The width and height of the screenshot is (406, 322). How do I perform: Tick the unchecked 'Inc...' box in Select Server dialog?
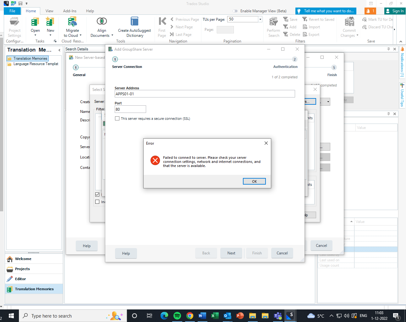(x=97, y=202)
